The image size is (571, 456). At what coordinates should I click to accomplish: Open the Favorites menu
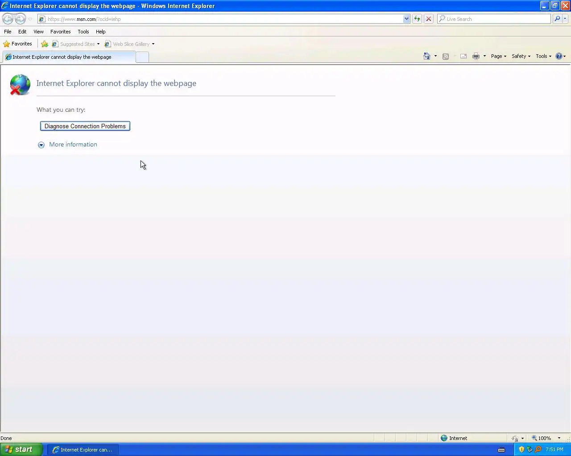click(x=60, y=32)
